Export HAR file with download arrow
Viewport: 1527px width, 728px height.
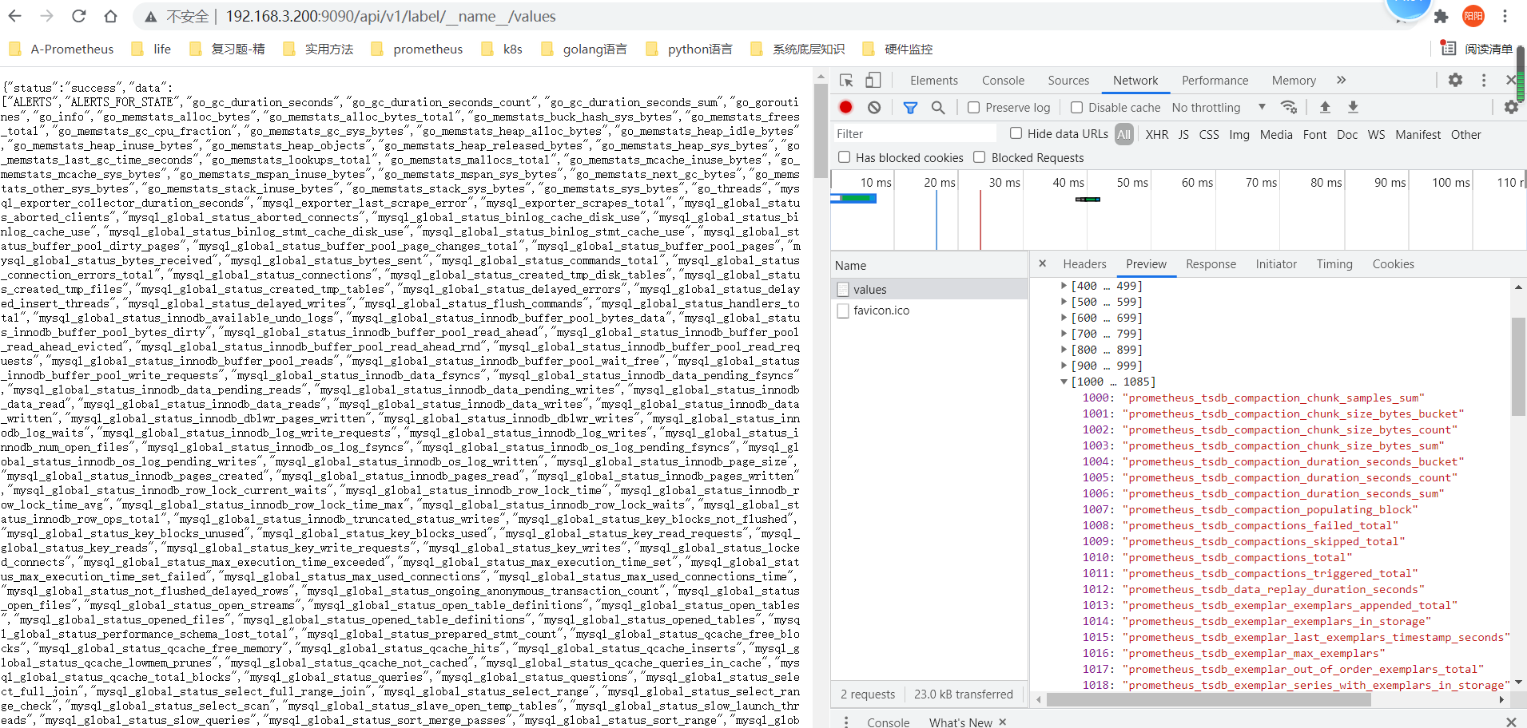point(1353,107)
